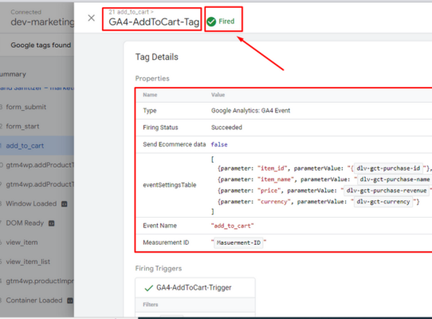The width and height of the screenshot is (432, 319).
Task: Close the tag details panel with X
Action: point(91,18)
